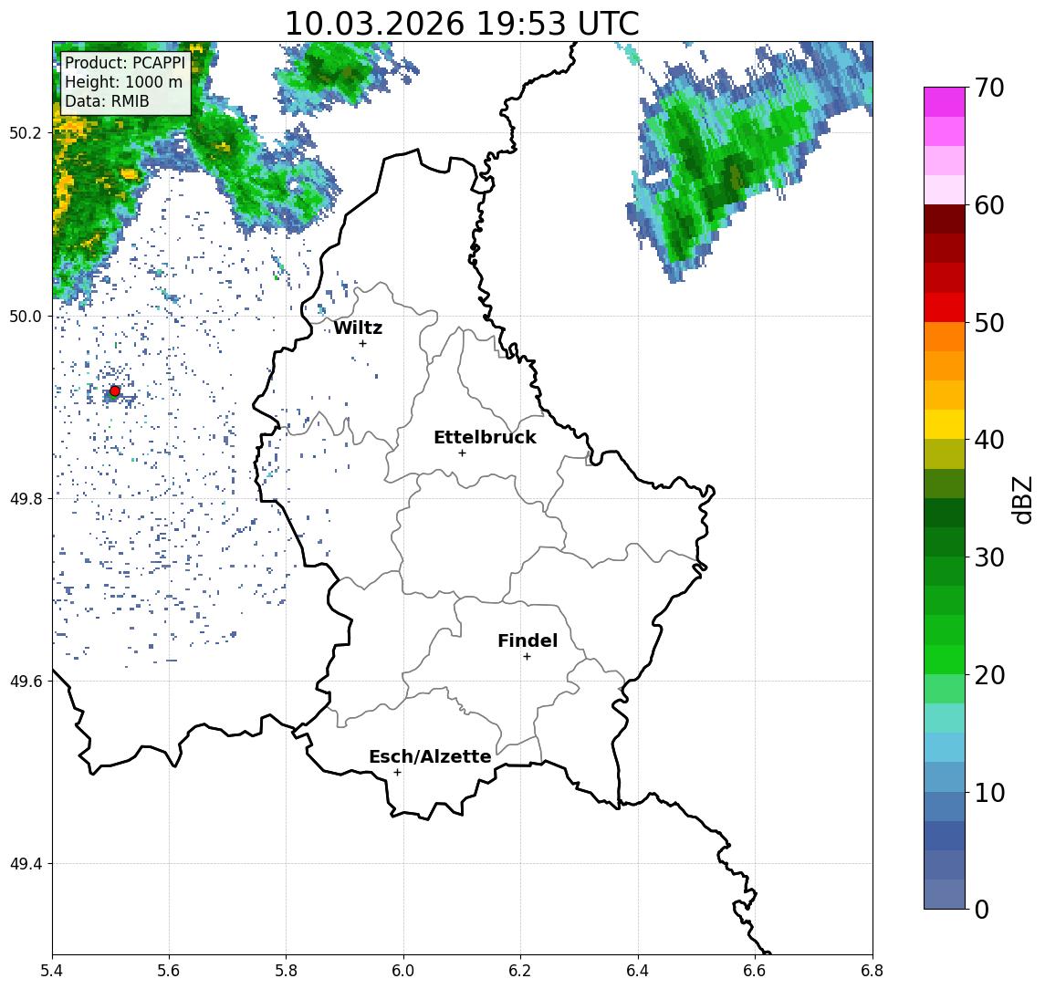Click the latitude axis label '49.8'
This screenshot has width=1045, height=989.
coord(26,498)
